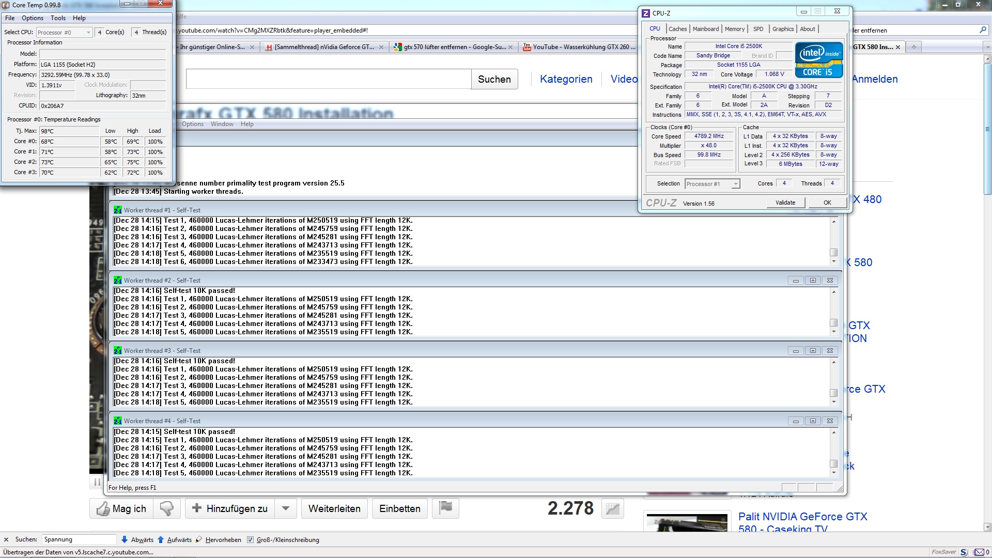This screenshot has width=992, height=558.
Task: Minimize the Worker thread #3 subwindow
Action: [x=796, y=351]
